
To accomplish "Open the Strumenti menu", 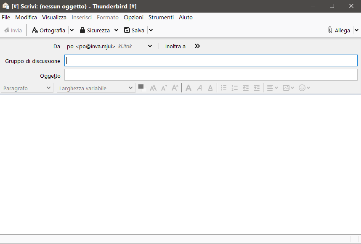I will pos(161,18).
